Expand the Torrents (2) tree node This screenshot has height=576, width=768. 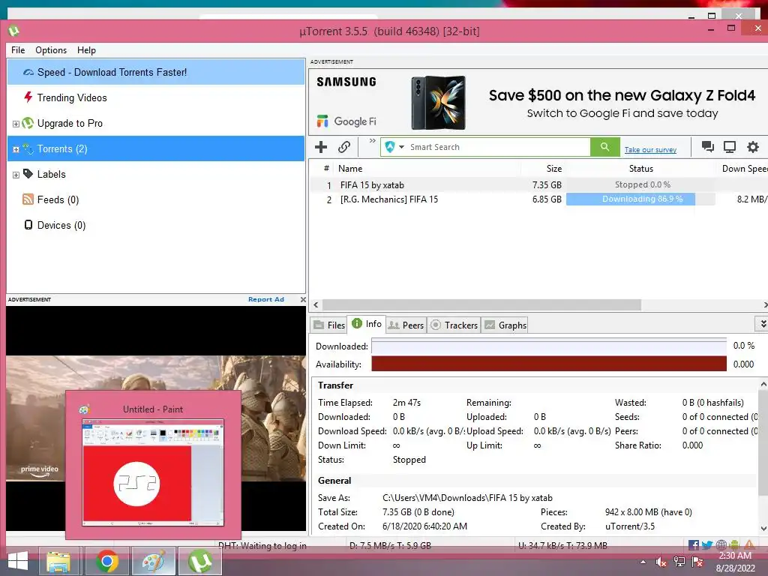pyautogui.click(x=16, y=149)
